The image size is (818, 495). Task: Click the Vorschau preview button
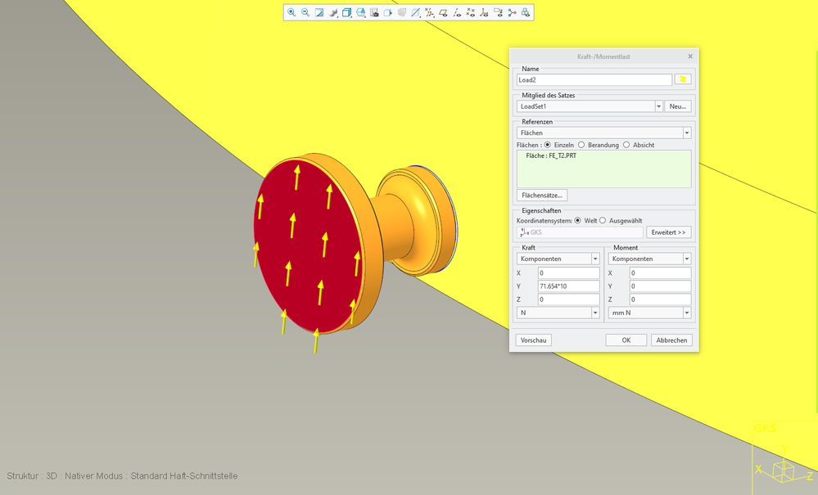click(x=533, y=340)
